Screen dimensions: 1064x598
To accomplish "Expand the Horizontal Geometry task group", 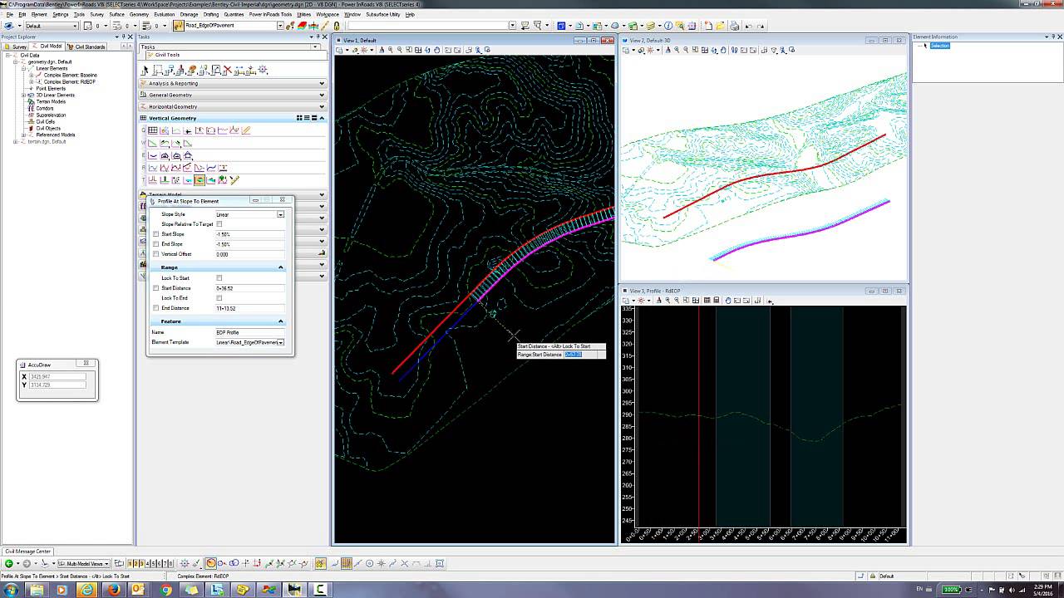I will pos(233,106).
